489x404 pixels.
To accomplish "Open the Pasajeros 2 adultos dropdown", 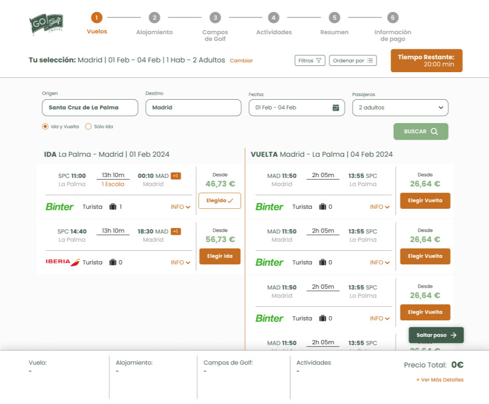I will (400, 107).
